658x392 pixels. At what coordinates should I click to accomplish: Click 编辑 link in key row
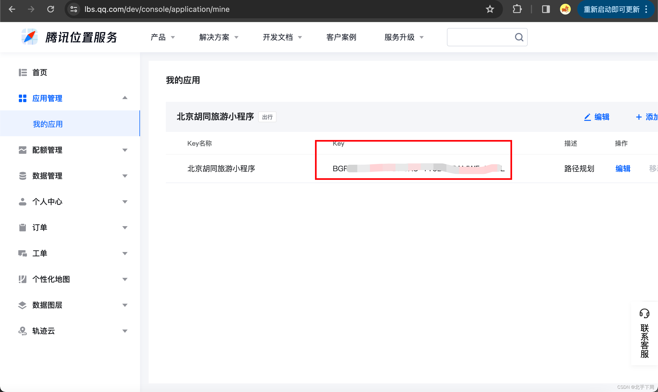coord(623,169)
